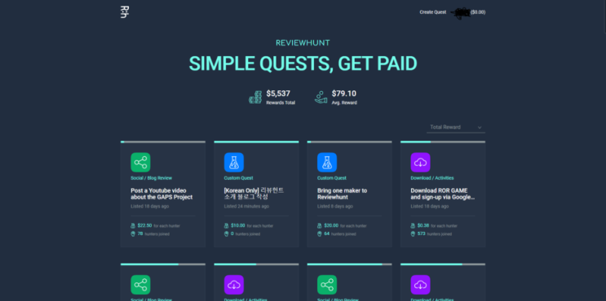Screen dimensions: 606x301
Task: Open the Total Reward sort dropdown
Action: 456,127
